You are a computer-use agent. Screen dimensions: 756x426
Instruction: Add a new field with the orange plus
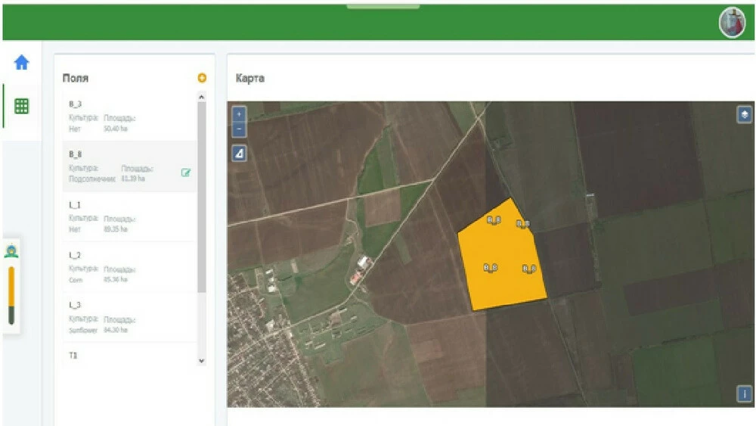tap(202, 78)
